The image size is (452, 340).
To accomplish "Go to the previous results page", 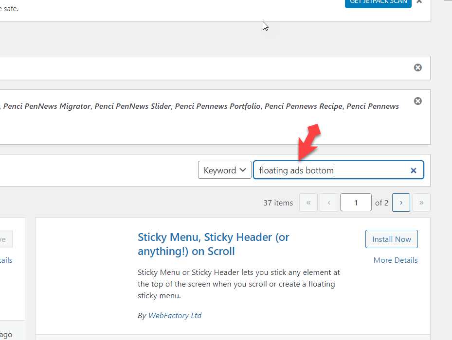I will [x=329, y=203].
